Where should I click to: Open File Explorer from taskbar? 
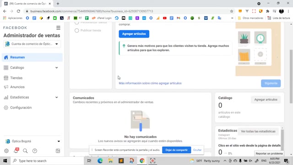pos(110,161)
